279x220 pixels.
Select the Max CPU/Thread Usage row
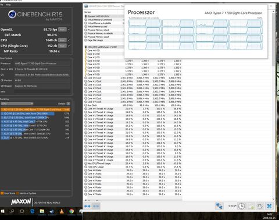(133, 164)
